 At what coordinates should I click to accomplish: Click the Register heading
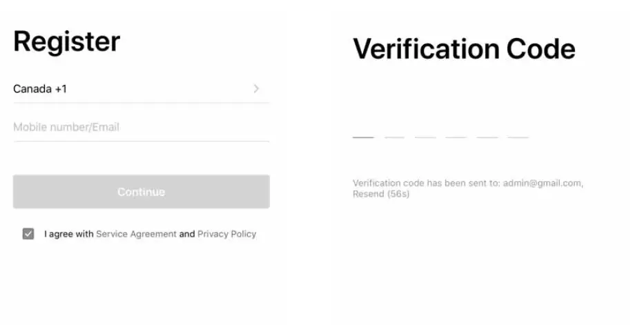pyautogui.click(x=66, y=42)
